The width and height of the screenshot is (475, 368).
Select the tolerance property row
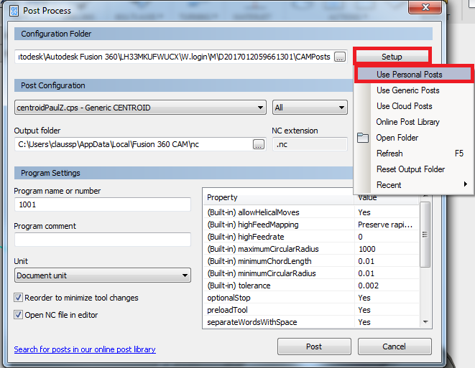[311, 286]
